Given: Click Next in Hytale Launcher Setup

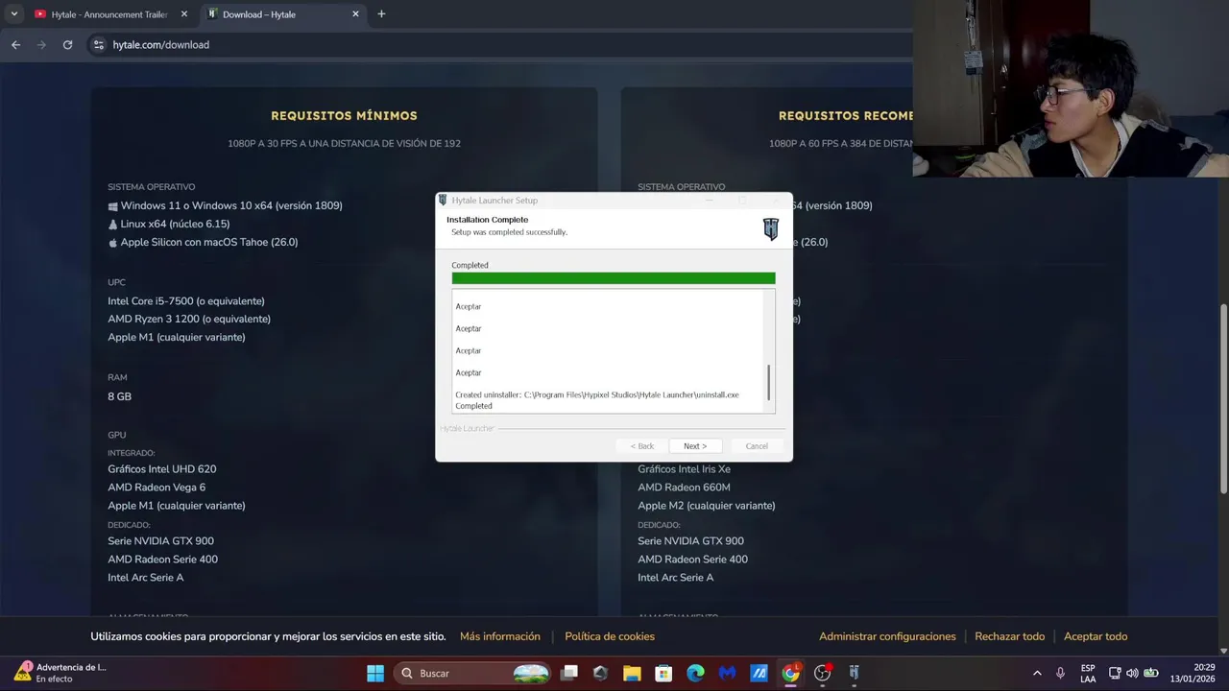Looking at the screenshot, I should click(695, 446).
